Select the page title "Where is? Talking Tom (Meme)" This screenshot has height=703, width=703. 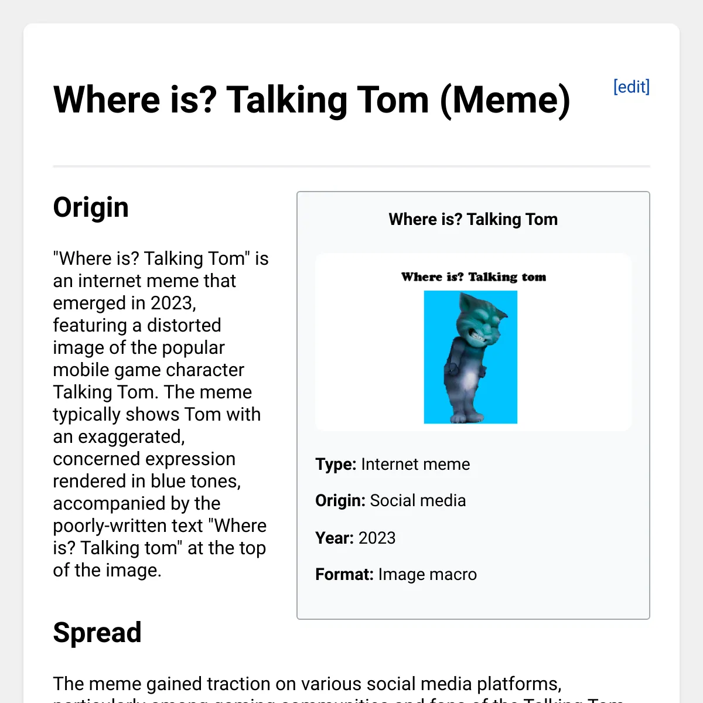click(x=311, y=100)
